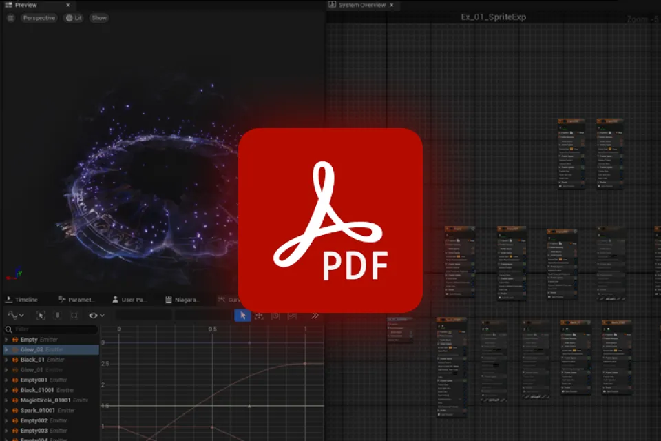
Task: Click the emitter icon next to Empty002
Action: pos(15,421)
